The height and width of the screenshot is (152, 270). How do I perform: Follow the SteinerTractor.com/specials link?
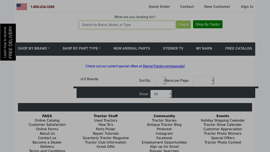pos(164,67)
